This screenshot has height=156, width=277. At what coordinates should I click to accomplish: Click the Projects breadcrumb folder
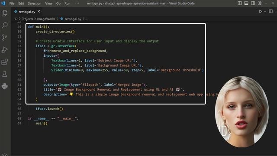27,19
